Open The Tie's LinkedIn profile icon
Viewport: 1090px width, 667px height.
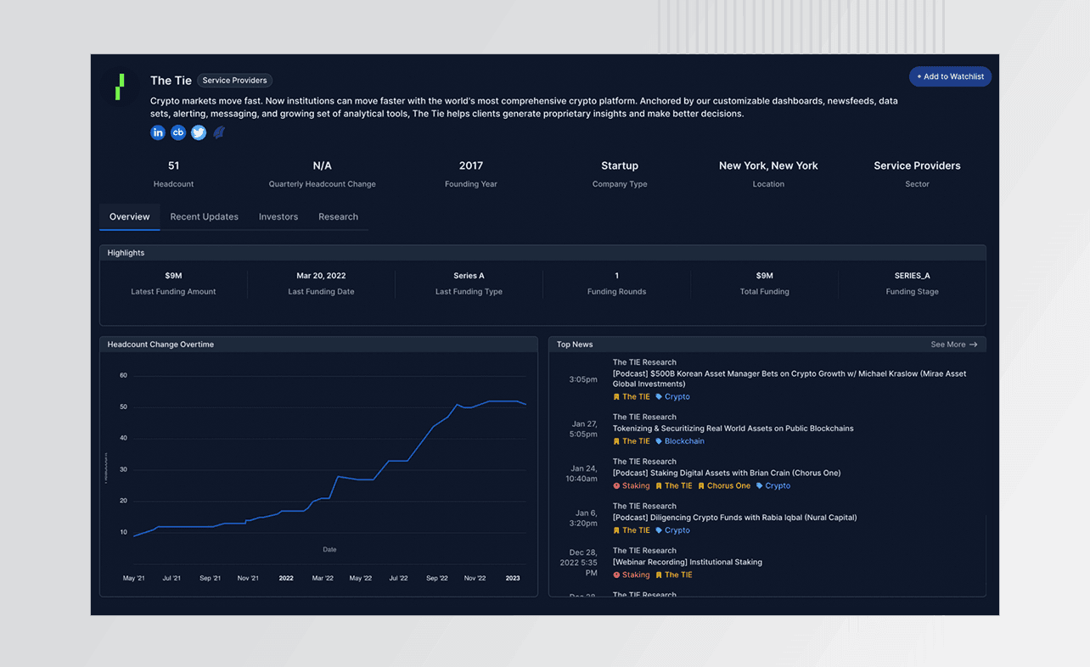pos(158,132)
